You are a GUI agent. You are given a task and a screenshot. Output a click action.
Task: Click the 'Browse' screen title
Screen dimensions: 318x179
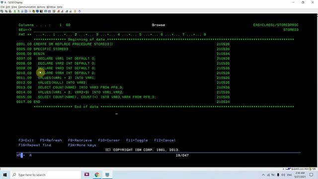tap(159, 25)
